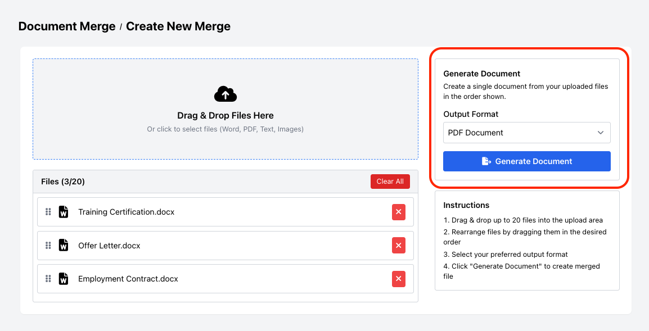Remove Employment Contract.docx from the list
The width and height of the screenshot is (649, 331).
pos(399,279)
